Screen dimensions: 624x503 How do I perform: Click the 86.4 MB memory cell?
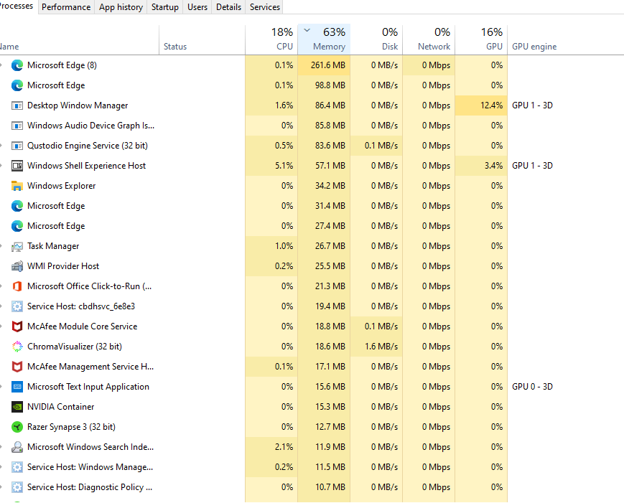click(324, 105)
